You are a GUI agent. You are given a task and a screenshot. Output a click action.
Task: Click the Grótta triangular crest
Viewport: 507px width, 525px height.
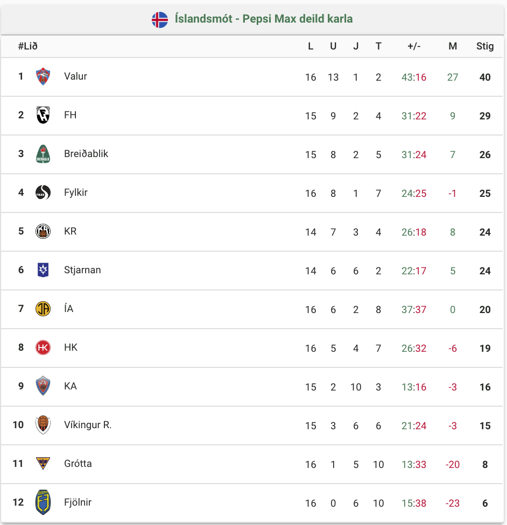43,463
